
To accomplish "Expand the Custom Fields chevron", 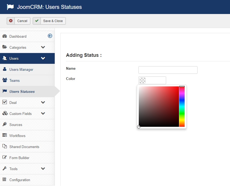I will (x=43, y=114).
